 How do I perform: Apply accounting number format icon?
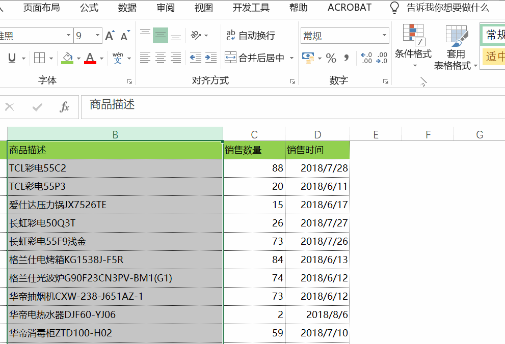[308, 58]
